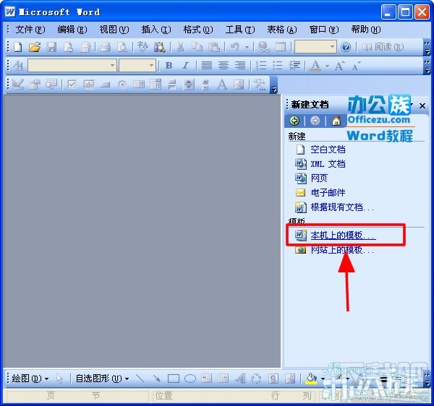Select the Arrow drawing tool
434x406 pixels.
click(x=157, y=378)
